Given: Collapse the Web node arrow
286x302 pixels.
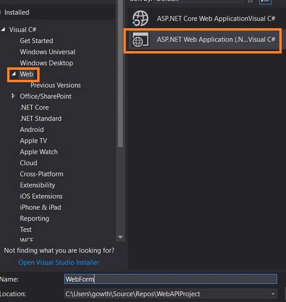Looking at the screenshot, I should tap(13, 74).
